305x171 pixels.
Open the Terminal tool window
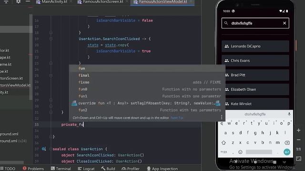(x=61, y=169)
